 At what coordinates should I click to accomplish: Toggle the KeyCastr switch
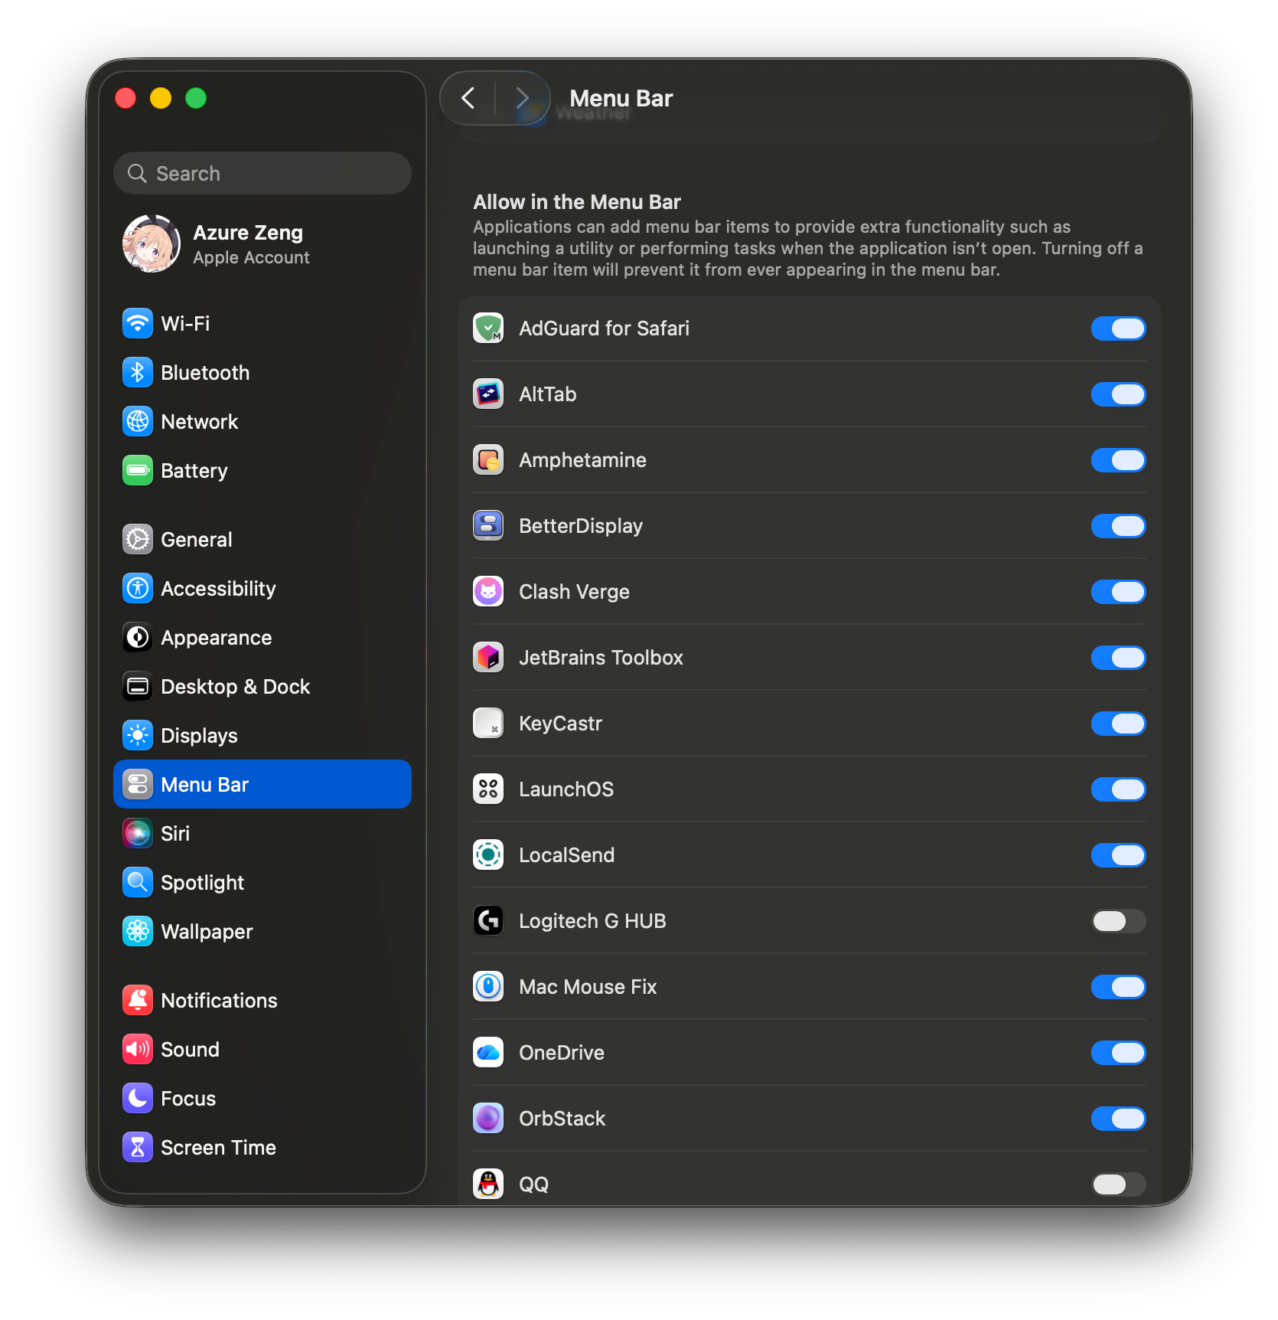coord(1118,724)
